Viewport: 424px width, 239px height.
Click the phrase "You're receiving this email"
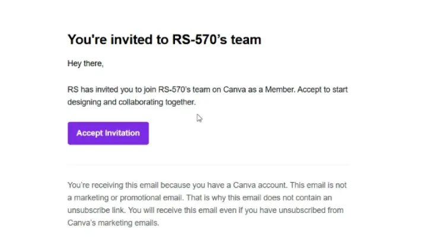[x=113, y=185]
